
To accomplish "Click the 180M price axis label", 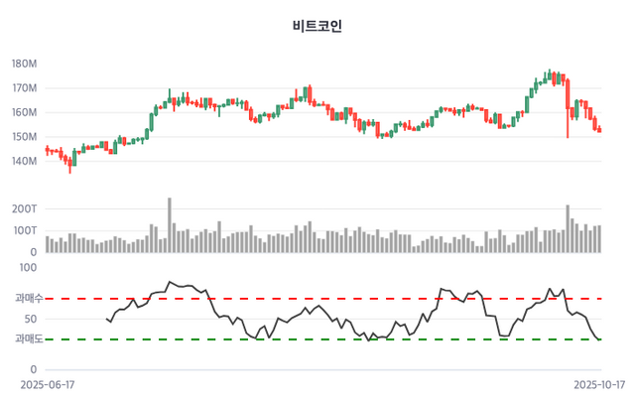I will tap(24, 64).
